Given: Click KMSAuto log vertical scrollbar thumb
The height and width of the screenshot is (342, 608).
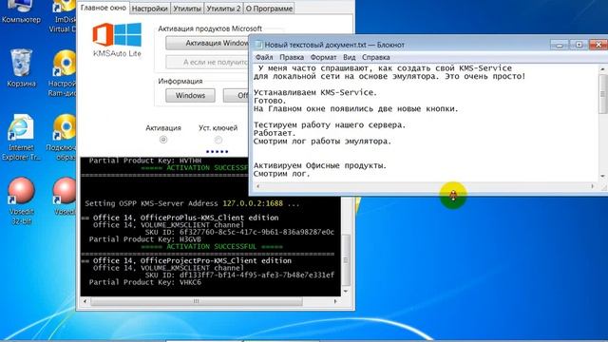Looking at the screenshot, I should [x=346, y=259].
